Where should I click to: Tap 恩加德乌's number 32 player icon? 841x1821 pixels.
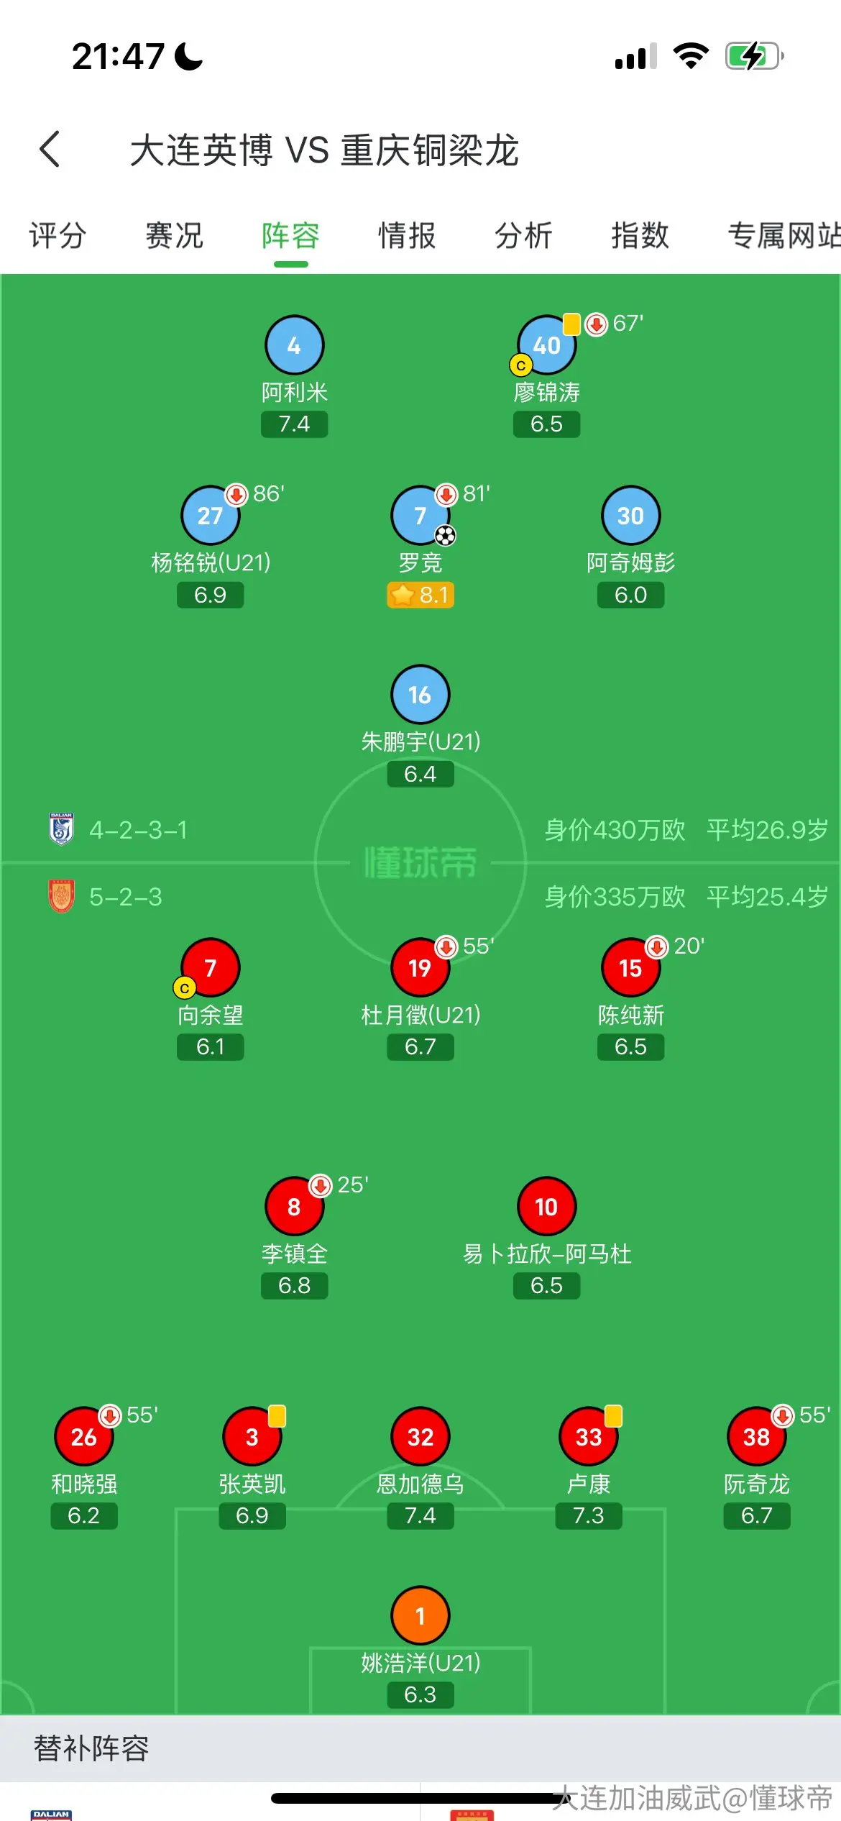click(x=420, y=1436)
